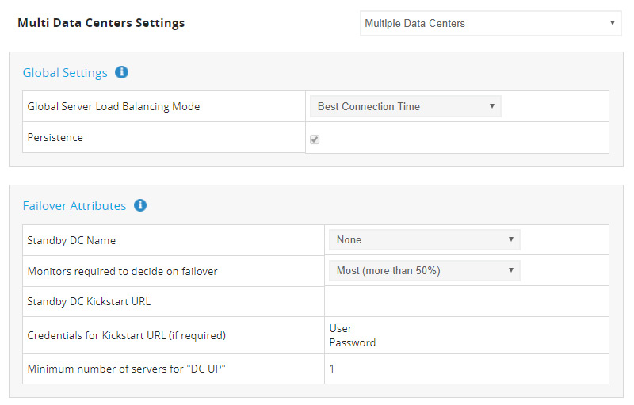Open the Multiple Data Centers dropdown
The width and height of the screenshot is (634, 405).
point(491,23)
